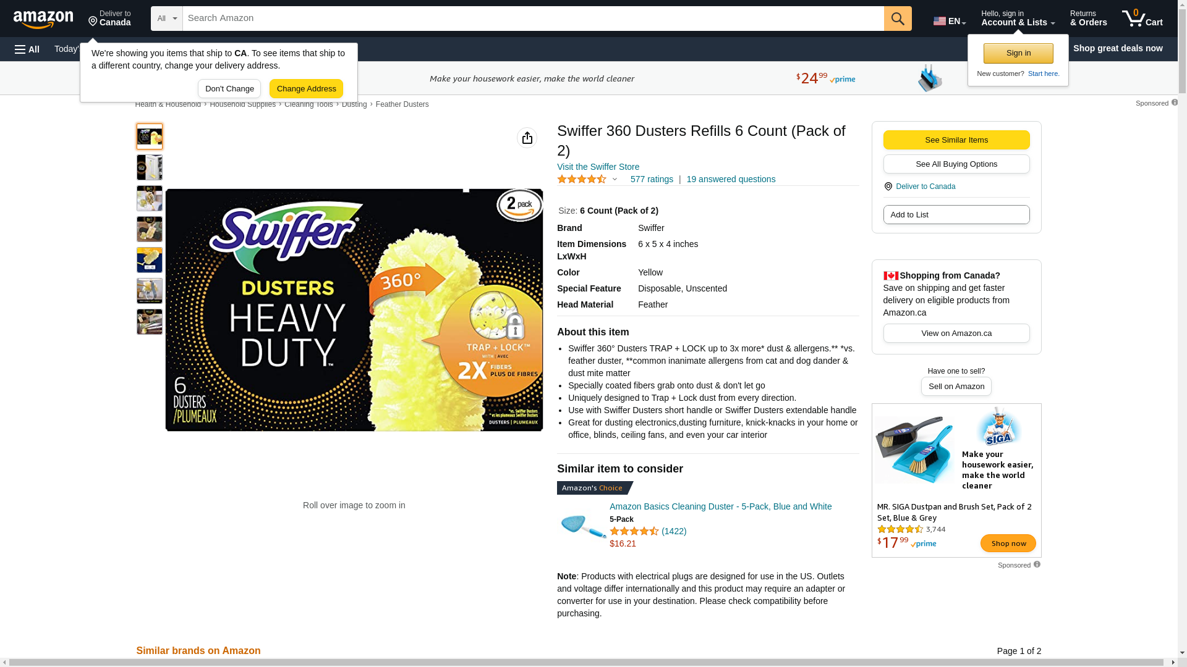Expand the Account & Lists menu
This screenshot has width=1187, height=667.
point(1018,19)
